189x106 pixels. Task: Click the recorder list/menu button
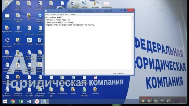click(157, 101)
